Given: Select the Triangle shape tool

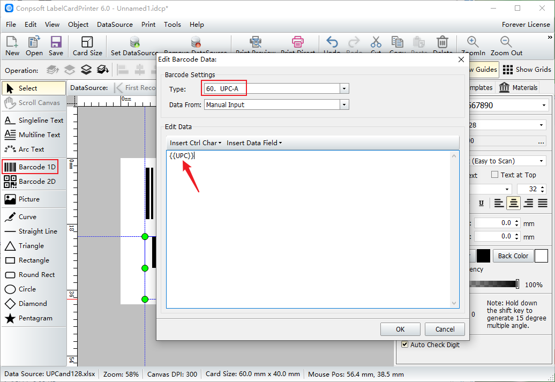Looking at the screenshot, I should tap(34, 246).
